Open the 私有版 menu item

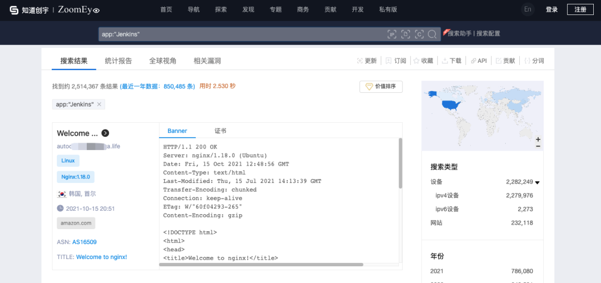(x=388, y=10)
